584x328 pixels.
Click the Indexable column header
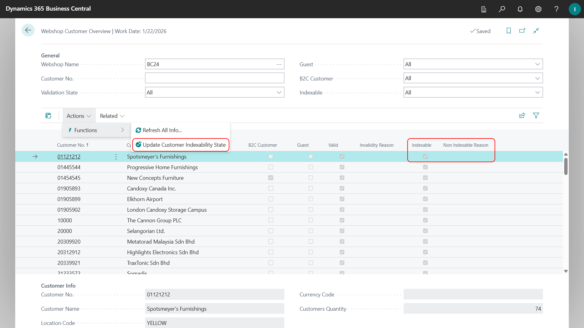pos(421,145)
